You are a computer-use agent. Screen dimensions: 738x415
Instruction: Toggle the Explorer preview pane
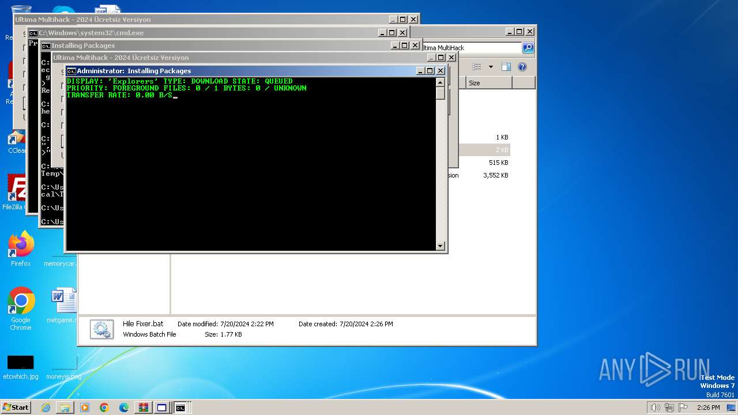(x=506, y=67)
